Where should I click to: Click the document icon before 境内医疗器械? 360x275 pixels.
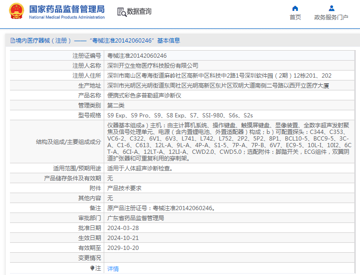pyautogui.click(x=13, y=41)
